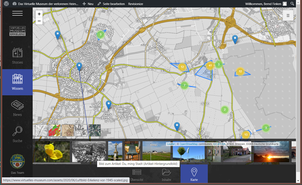Click Seite bearbeiten in admin bar
Image resolution: width=302 pixels, height=185 pixels.
coord(111,4)
